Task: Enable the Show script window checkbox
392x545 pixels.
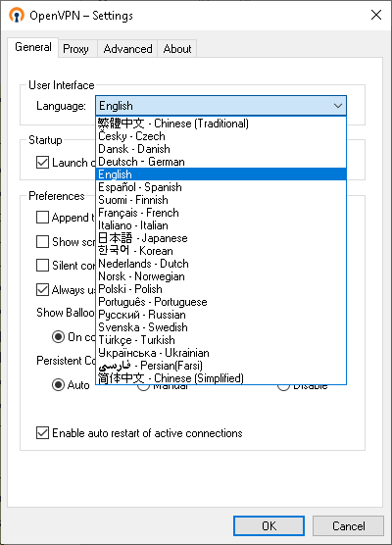Action: click(42, 241)
